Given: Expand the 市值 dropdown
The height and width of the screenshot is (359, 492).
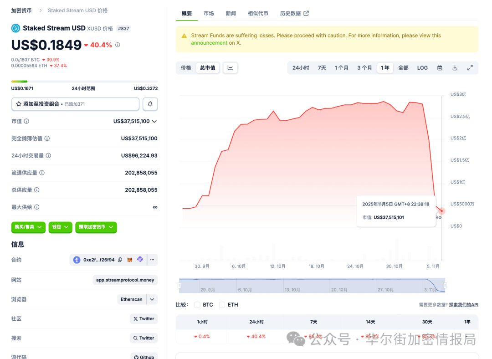Looking at the screenshot, I should coord(155,121).
